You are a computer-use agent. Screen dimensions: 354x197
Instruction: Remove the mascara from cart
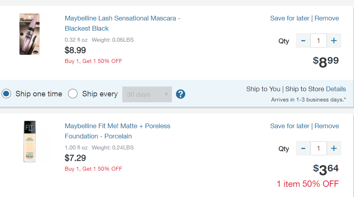click(326, 18)
